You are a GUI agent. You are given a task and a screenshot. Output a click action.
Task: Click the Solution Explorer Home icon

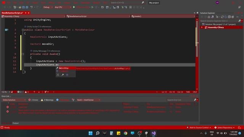209,17
